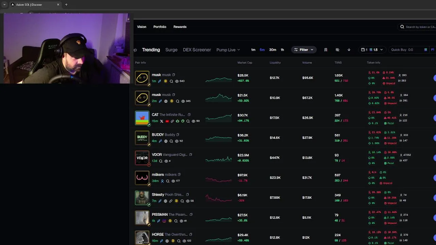Click the green pie chart icon on CAT row
This screenshot has height=245, width=436.
[183, 121]
